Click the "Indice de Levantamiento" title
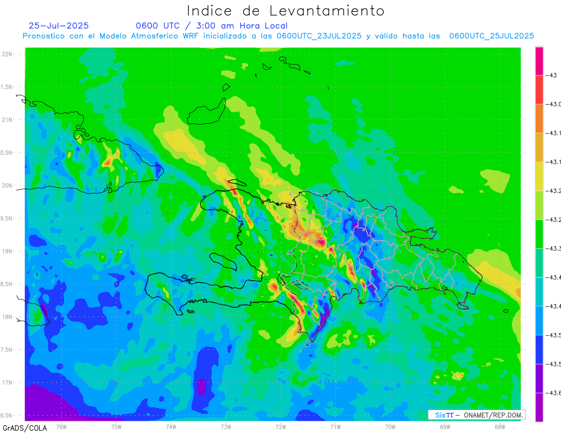 [x=286, y=10]
